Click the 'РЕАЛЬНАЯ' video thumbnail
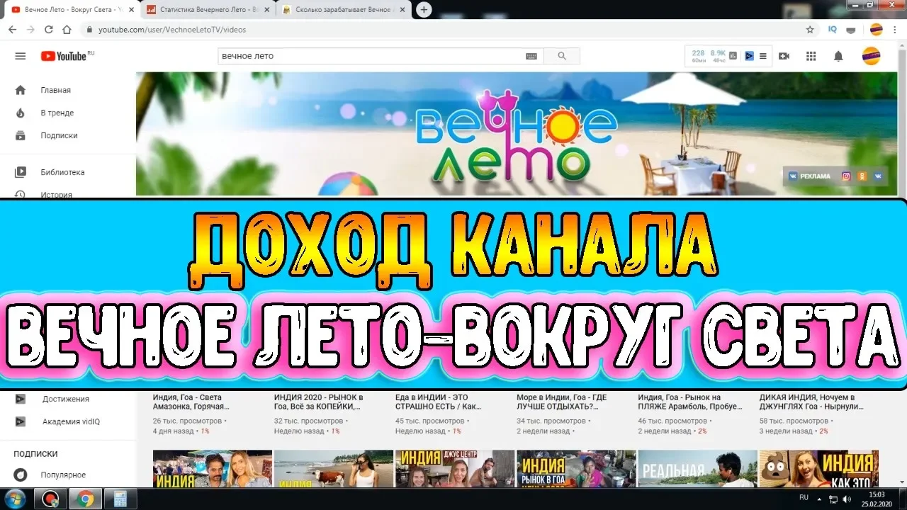907x510 pixels. point(697,469)
